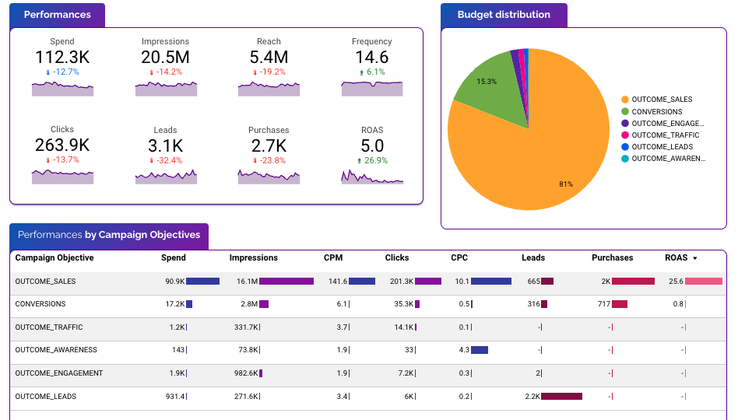Click the teal OUTCOME_AWAREN legend dot
The height and width of the screenshot is (420, 738).
point(625,159)
